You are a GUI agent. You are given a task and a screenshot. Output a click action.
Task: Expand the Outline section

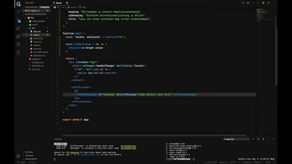coord(29,152)
